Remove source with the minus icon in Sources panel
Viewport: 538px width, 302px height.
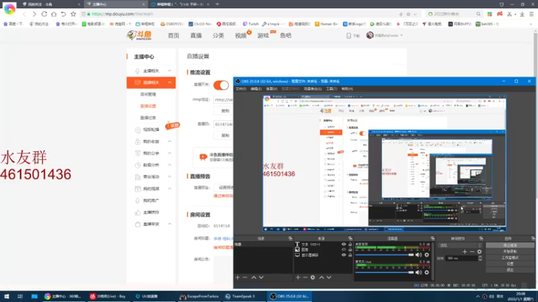[x=305, y=277]
